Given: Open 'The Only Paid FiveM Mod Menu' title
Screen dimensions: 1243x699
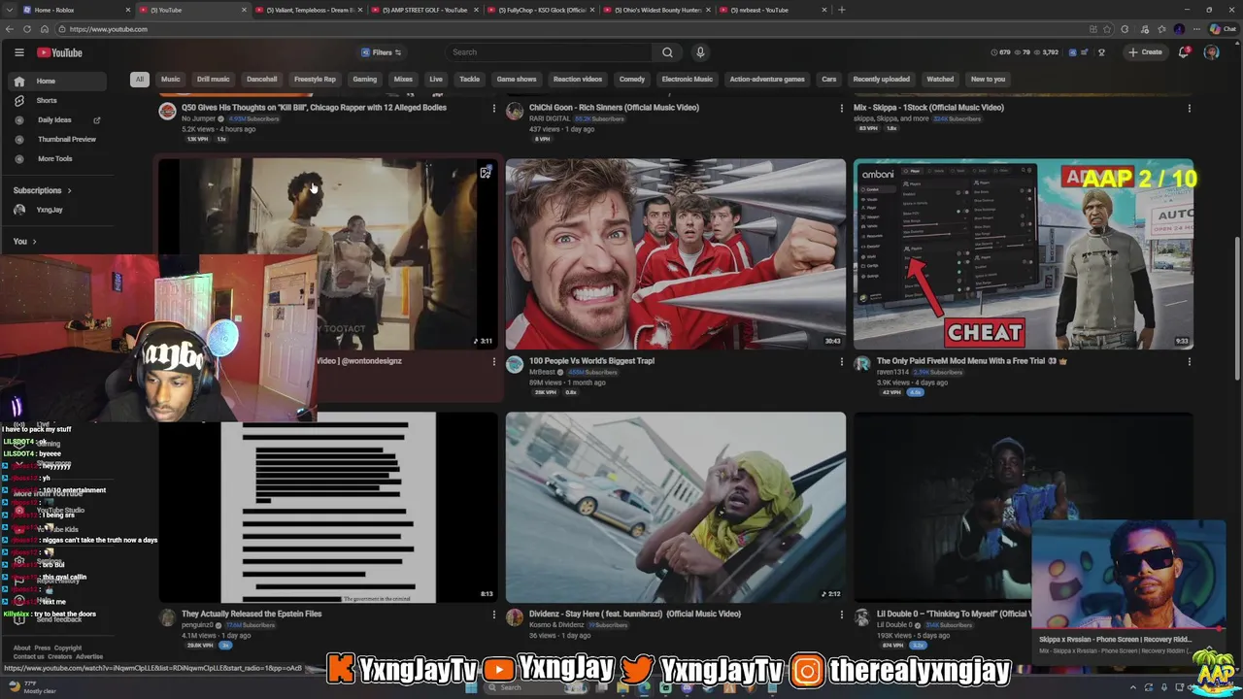Looking at the screenshot, I should [972, 361].
